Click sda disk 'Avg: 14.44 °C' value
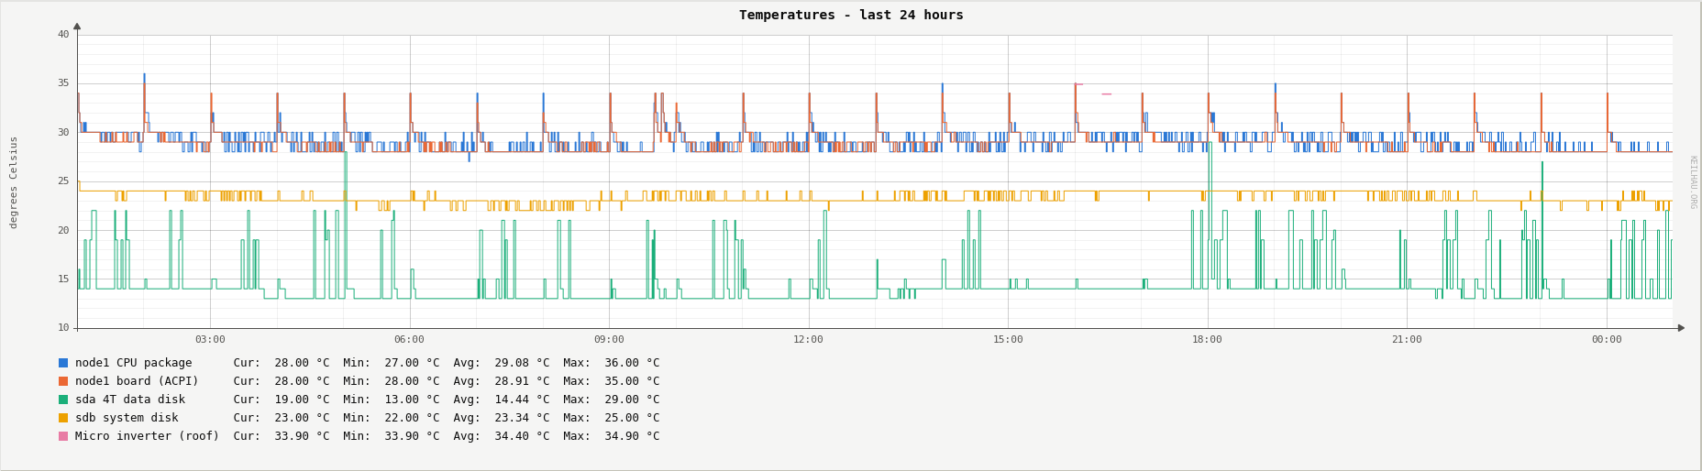1702x471 pixels. [502, 400]
